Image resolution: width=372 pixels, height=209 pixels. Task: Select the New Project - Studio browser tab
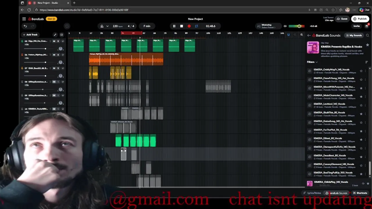click(x=49, y=3)
